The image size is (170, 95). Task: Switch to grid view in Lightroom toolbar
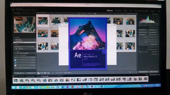pos(39,73)
